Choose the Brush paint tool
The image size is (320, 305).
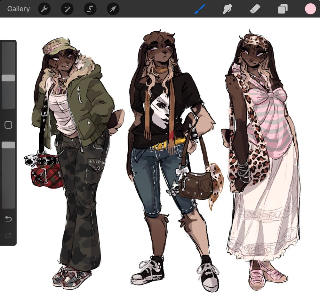tap(200, 9)
